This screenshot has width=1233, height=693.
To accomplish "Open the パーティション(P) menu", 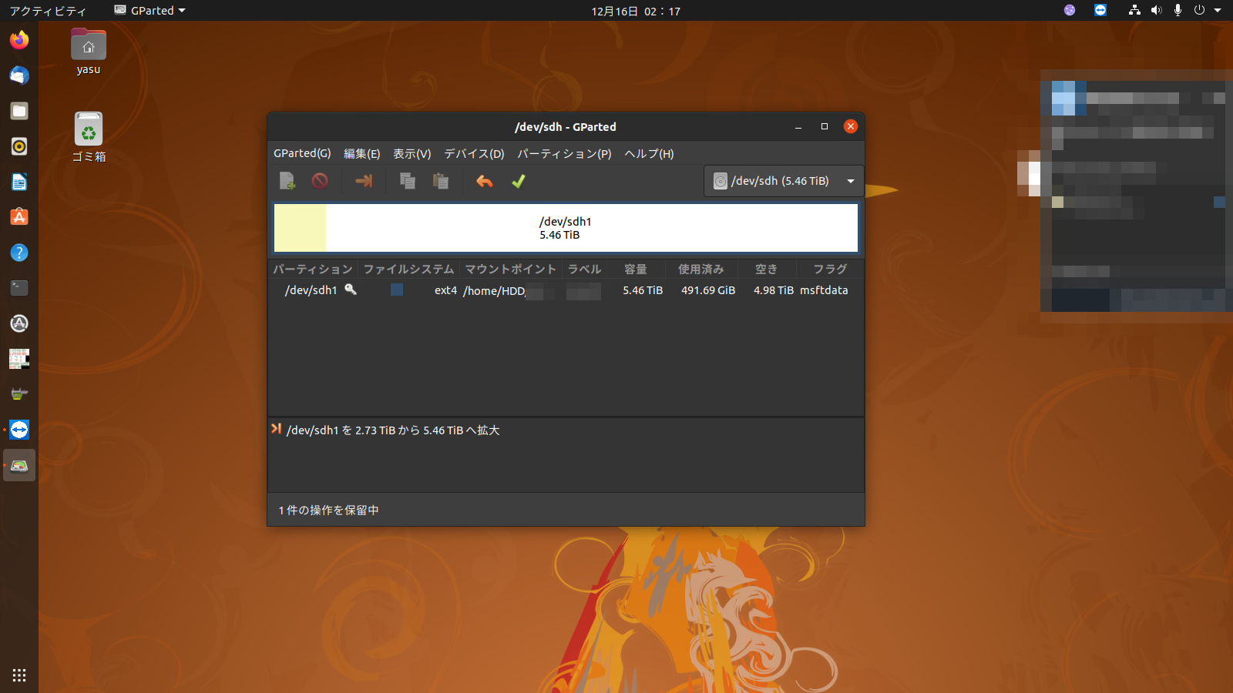I will pyautogui.click(x=564, y=154).
